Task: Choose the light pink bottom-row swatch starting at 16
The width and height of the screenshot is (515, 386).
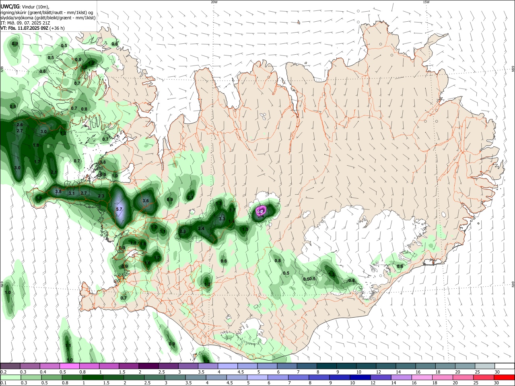Action: pyautogui.click(x=422, y=378)
